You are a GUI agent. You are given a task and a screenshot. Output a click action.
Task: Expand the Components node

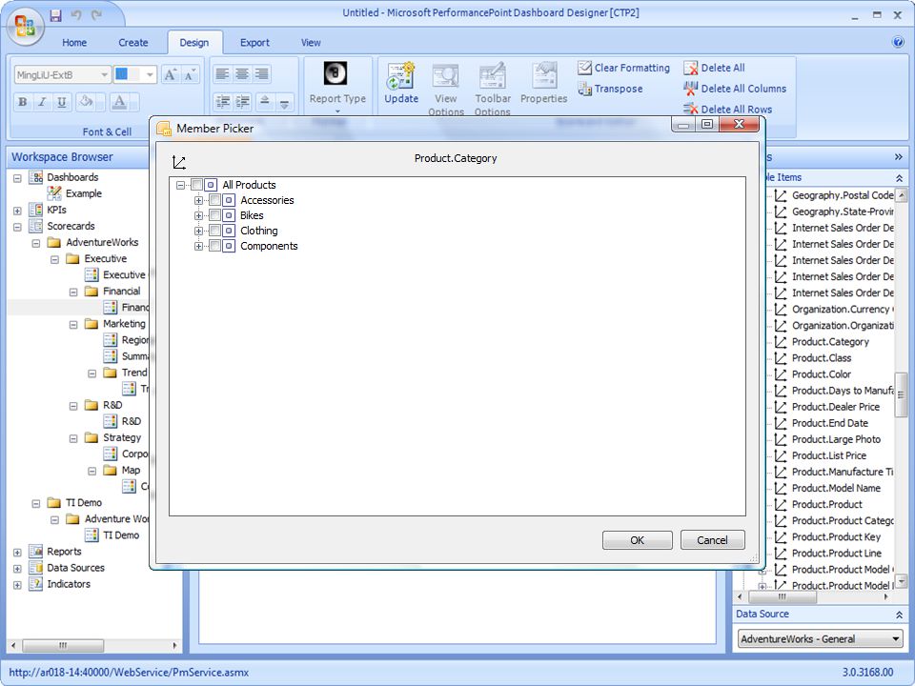(x=198, y=246)
